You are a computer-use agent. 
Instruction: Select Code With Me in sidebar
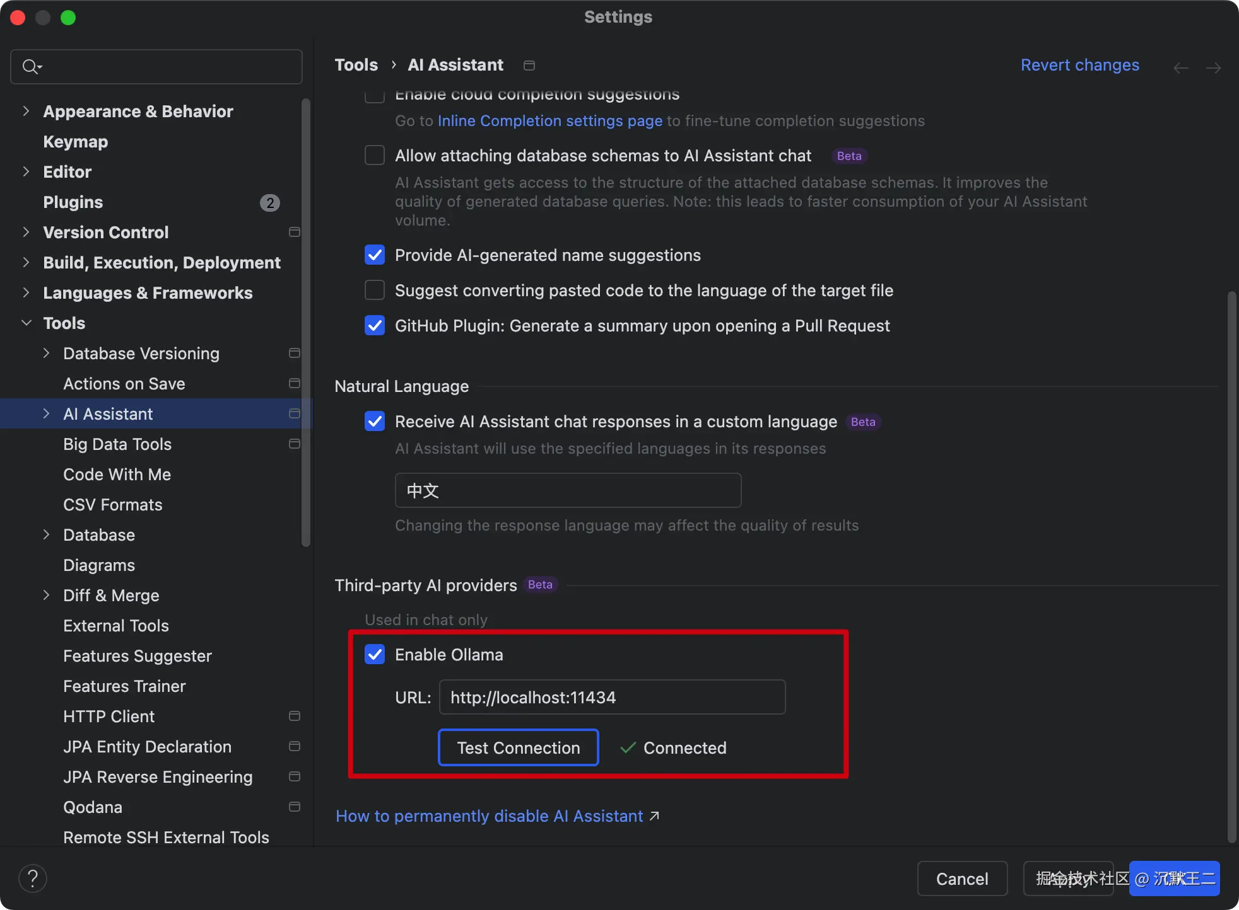pyautogui.click(x=117, y=475)
